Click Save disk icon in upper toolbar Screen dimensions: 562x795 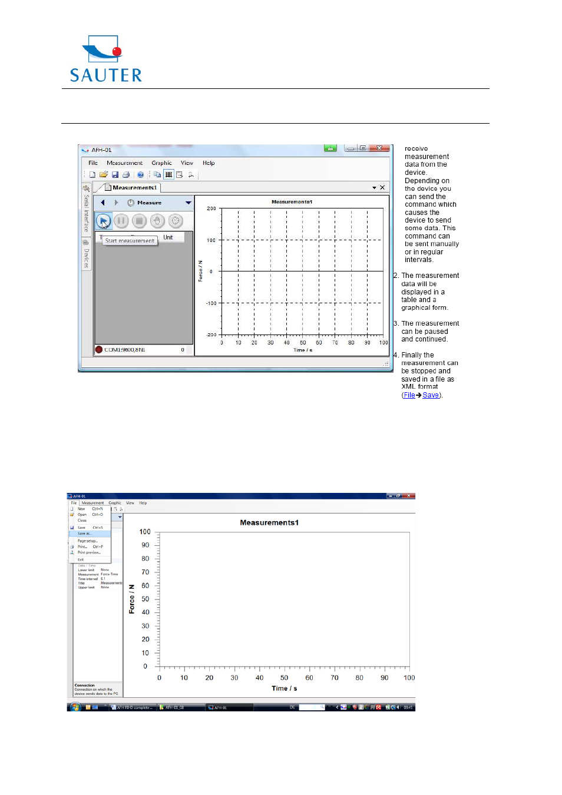coord(115,175)
